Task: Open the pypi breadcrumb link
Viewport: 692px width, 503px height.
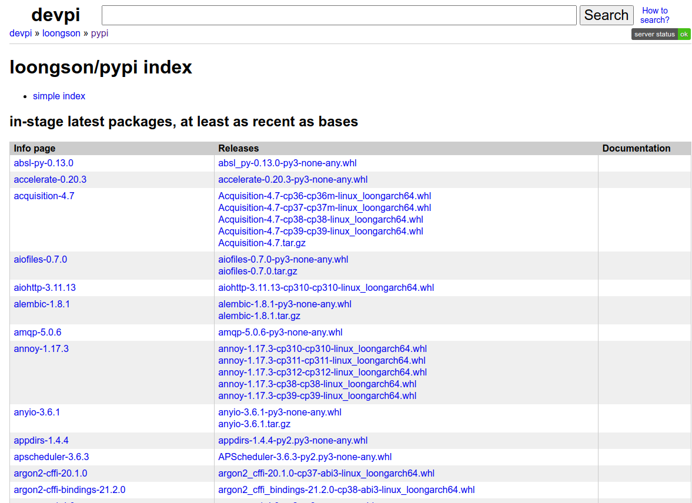Action: (x=100, y=33)
